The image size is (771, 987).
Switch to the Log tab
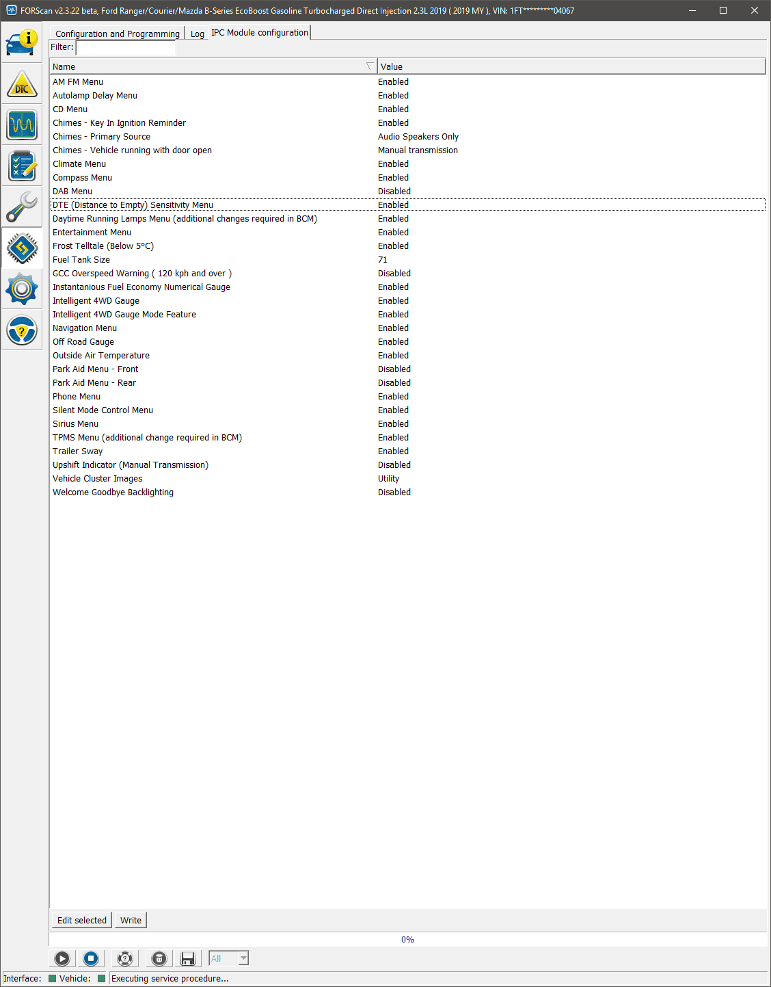point(197,34)
